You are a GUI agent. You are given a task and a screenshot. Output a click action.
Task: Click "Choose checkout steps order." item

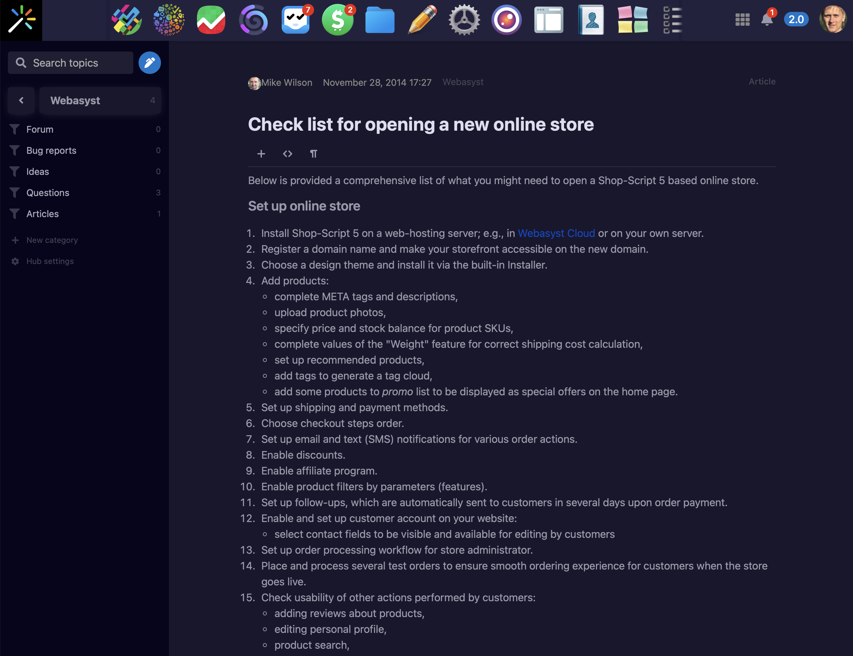tap(332, 423)
